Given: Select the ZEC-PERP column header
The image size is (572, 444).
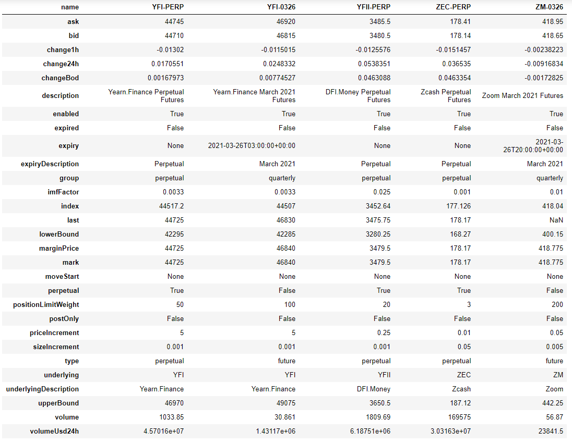Looking at the screenshot, I should click(x=453, y=7).
